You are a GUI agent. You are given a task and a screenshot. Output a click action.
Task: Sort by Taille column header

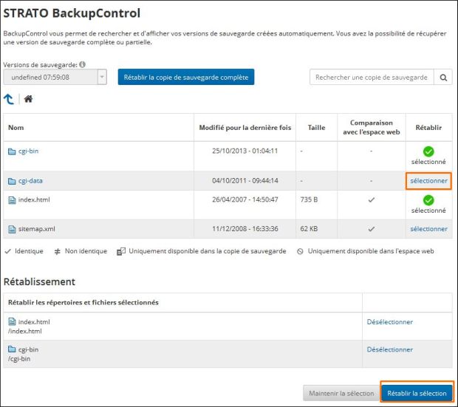coord(316,128)
